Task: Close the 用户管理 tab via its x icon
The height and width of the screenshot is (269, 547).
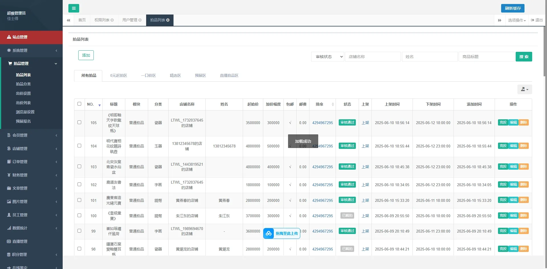Action: coord(140,20)
